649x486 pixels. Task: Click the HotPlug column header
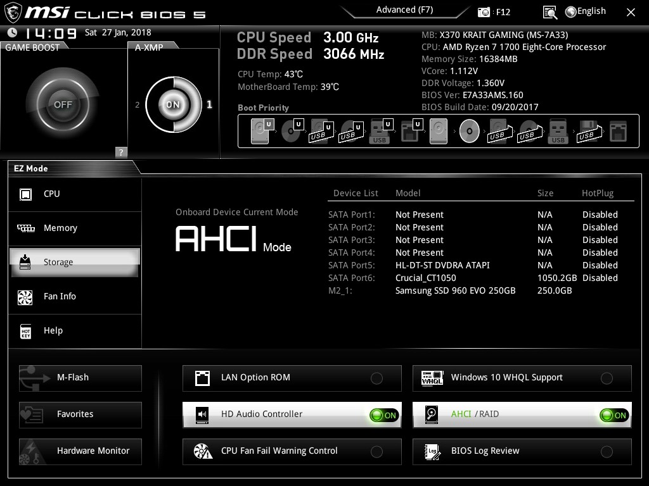597,194
